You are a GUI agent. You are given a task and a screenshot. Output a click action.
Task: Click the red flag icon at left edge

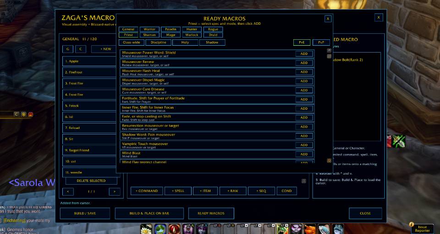(31, 114)
